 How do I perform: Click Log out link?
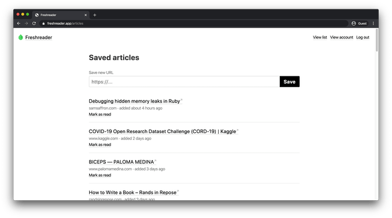(363, 37)
